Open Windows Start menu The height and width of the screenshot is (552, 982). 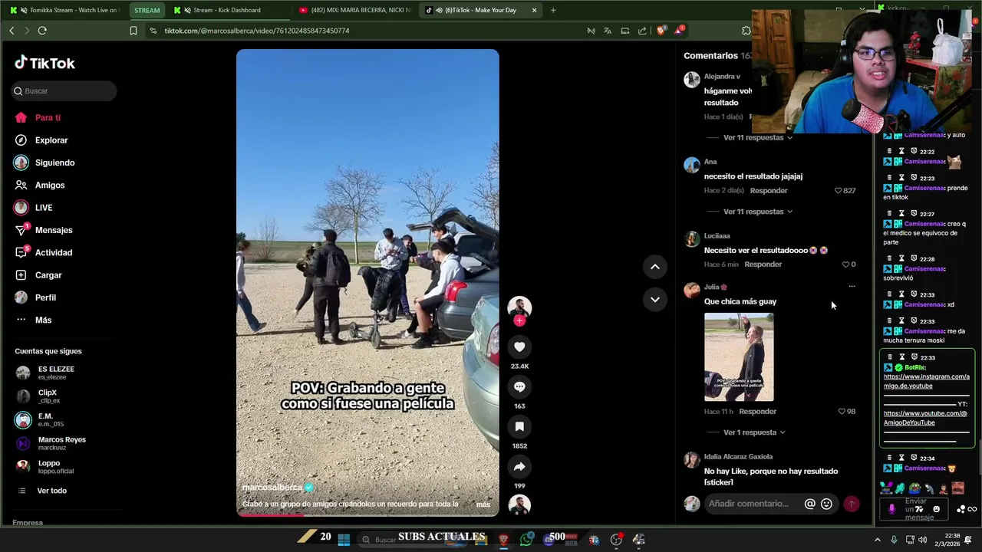coord(344,540)
